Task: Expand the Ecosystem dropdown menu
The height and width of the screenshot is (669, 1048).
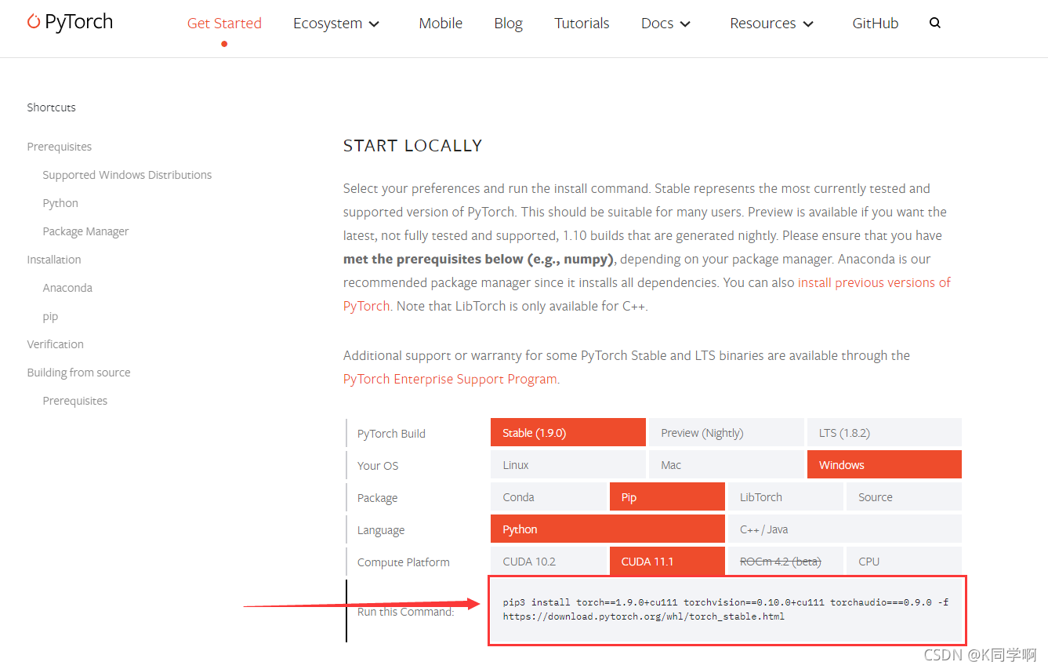Action: [x=336, y=24]
